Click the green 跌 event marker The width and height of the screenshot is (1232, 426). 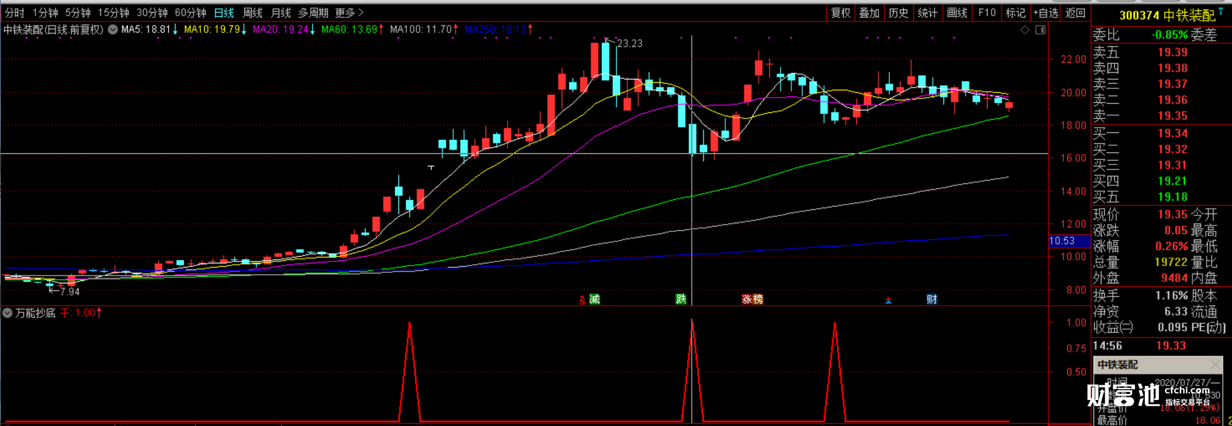point(681,299)
